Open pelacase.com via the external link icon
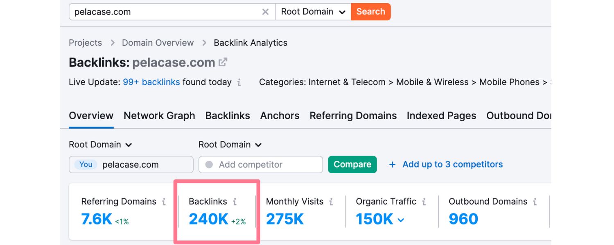The height and width of the screenshot is (245, 614). (x=222, y=62)
